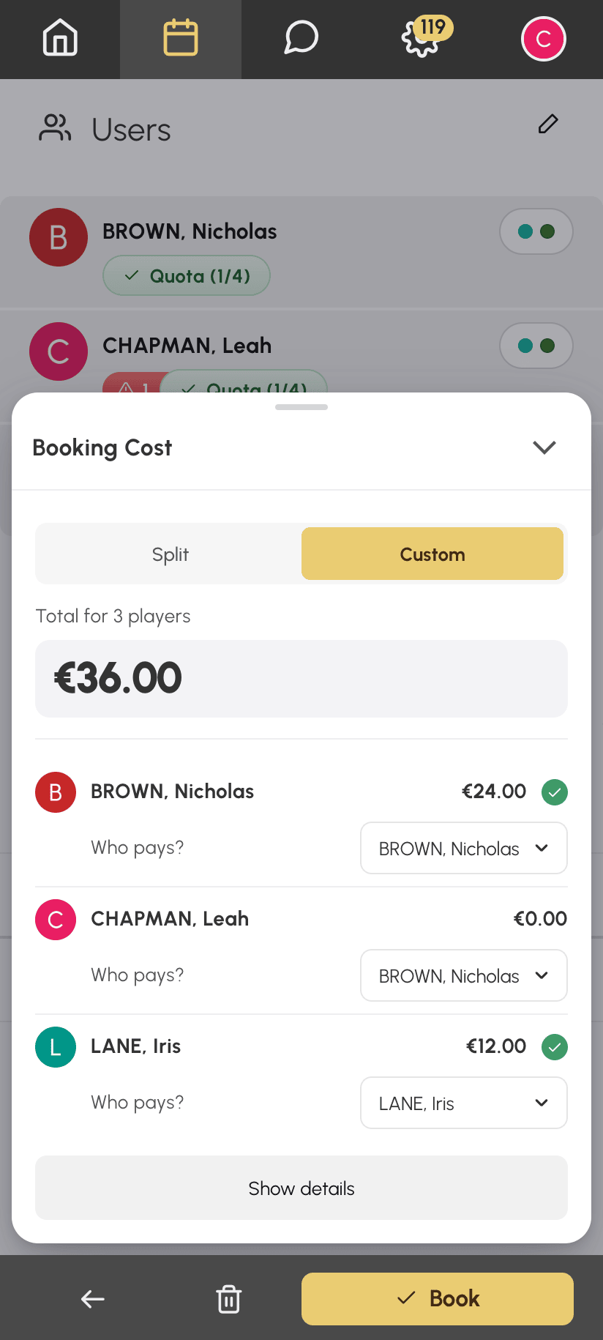
Task: Open Who pays dropdown for BROWN, Nicholas
Action: 464,848
